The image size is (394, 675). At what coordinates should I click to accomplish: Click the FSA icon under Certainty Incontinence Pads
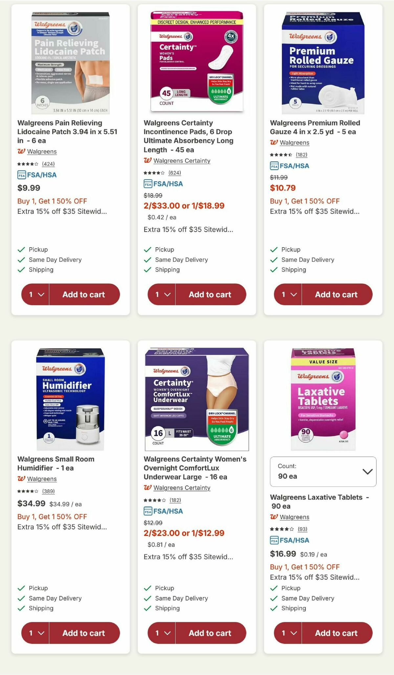click(148, 184)
